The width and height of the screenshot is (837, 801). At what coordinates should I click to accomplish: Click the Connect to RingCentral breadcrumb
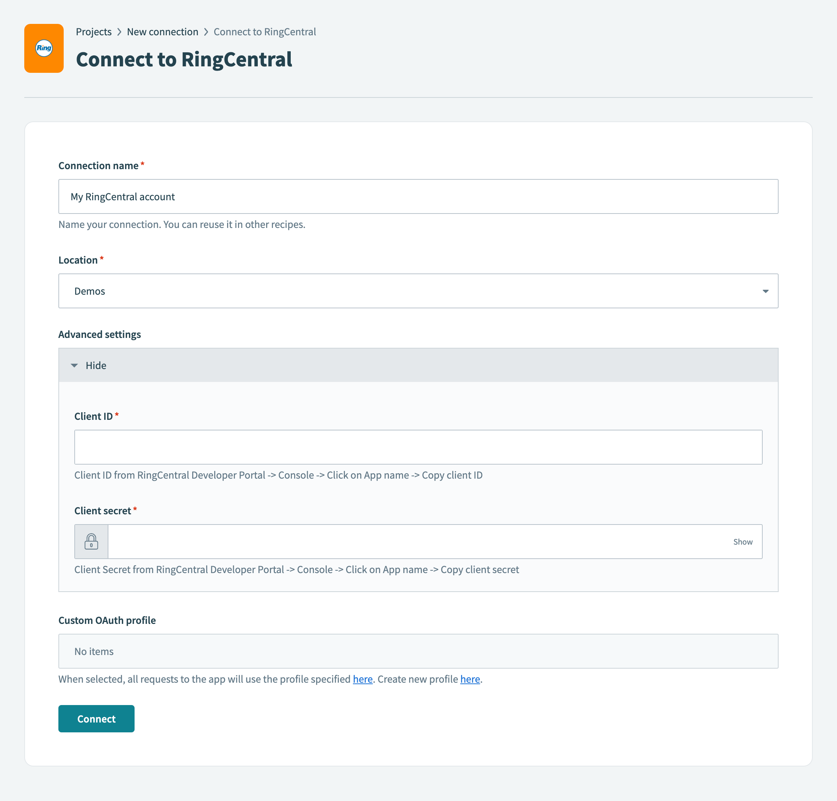(x=265, y=31)
